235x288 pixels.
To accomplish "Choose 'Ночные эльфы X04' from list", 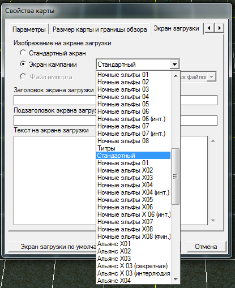I will pos(134,185).
